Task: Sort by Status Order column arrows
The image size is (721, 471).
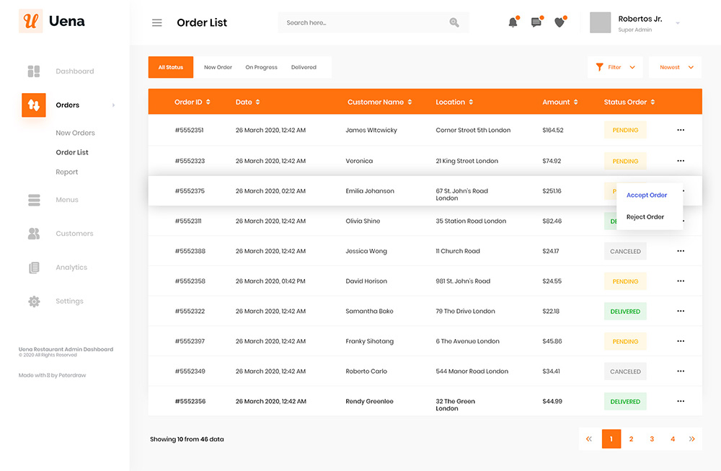Action: (x=653, y=102)
